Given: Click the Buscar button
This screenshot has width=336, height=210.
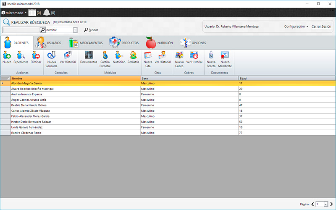Looking at the screenshot, I should (x=91, y=30).
